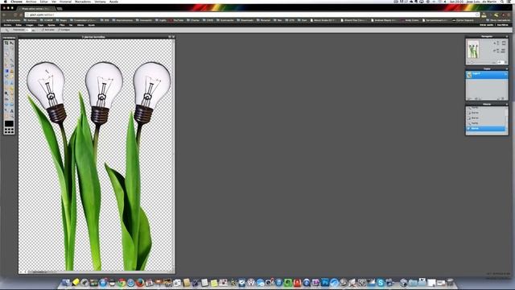Open the Imagen menu in Pixlr
Screen dimensions: 515x290
[30, 25]
